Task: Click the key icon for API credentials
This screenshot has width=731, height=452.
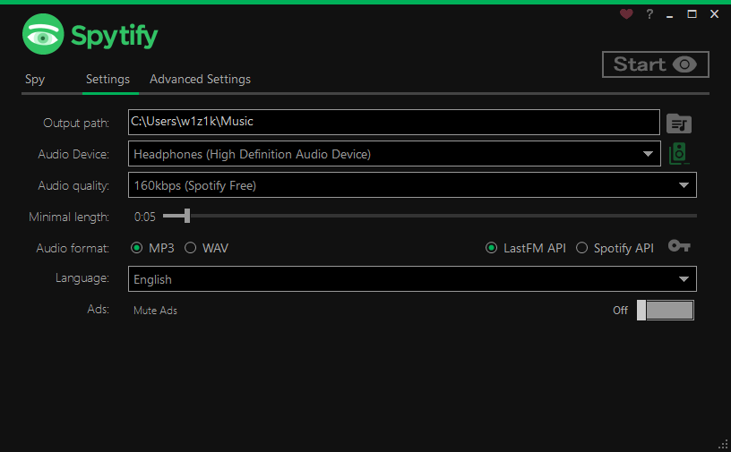Action: tap(679, 245)
